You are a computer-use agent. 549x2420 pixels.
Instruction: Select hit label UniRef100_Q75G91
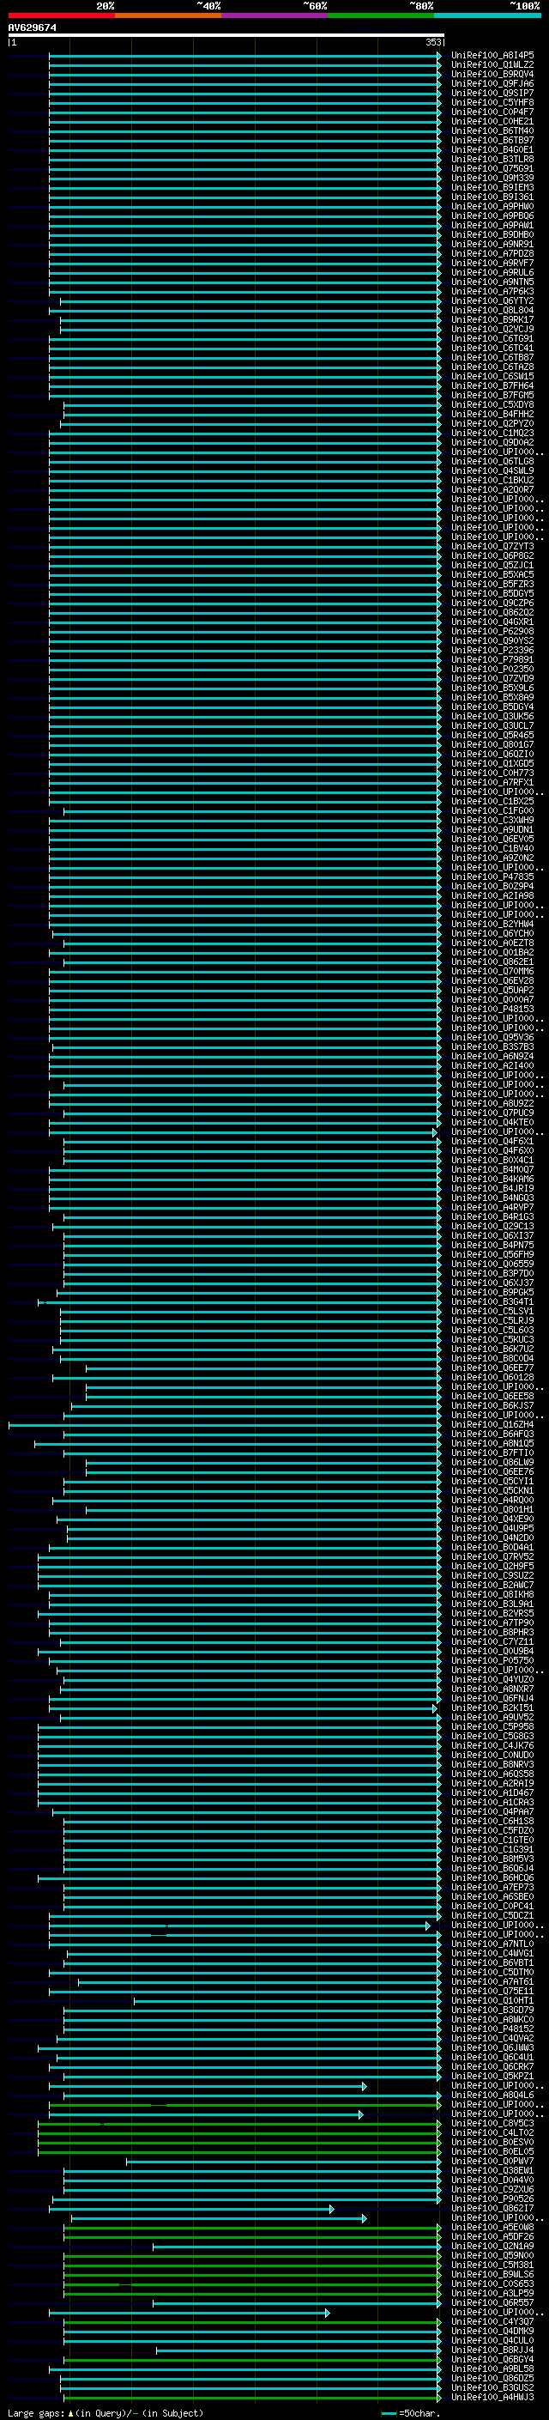(492, 168)
